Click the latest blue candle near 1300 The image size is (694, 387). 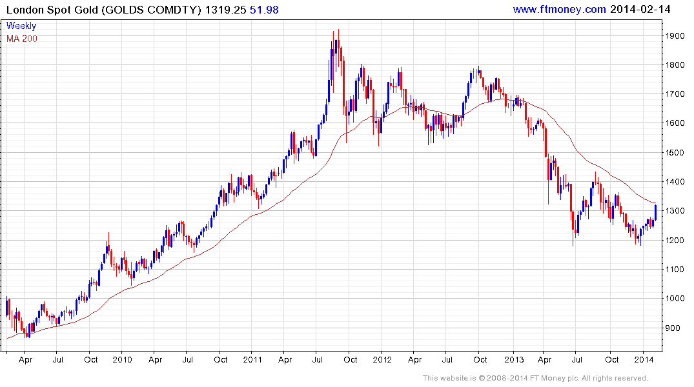click(x=655, y=213)
